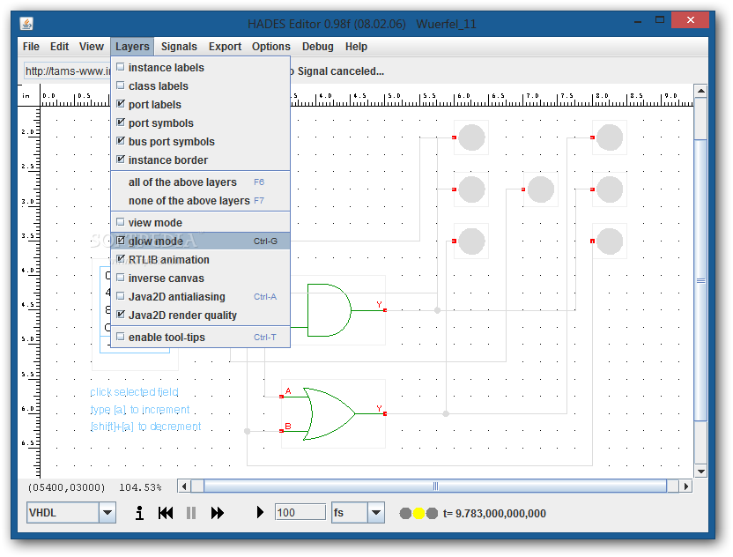
Task: Toggle instance border layer
Action: [x=200, y=160]
